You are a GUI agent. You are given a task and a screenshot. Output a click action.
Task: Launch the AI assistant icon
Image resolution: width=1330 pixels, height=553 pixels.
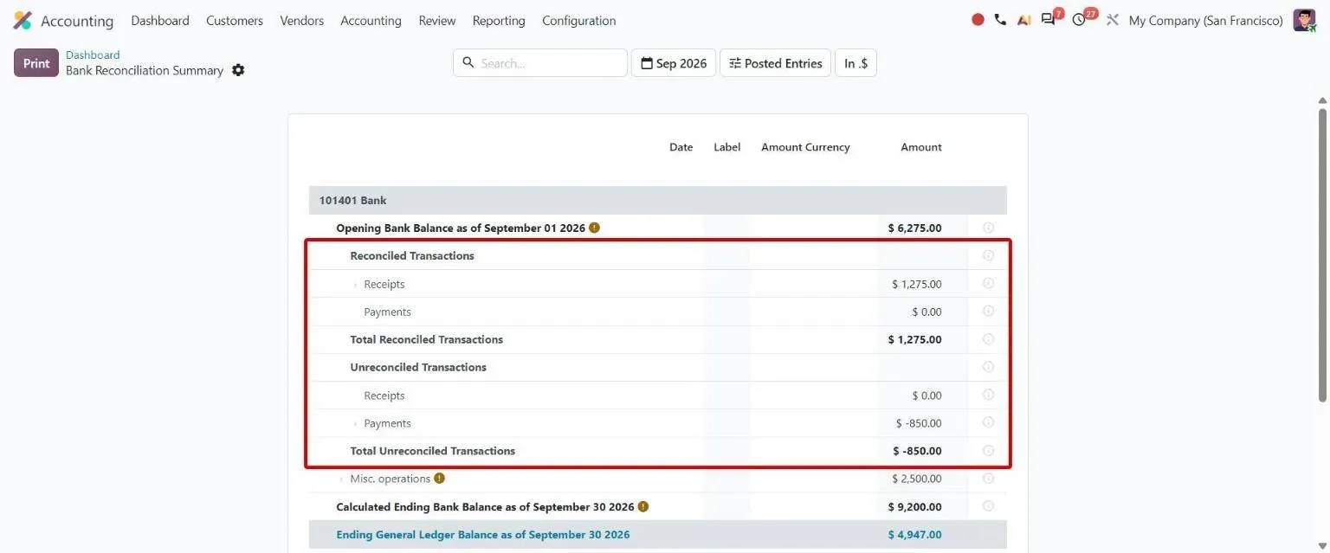click(x=1023, y=20)
